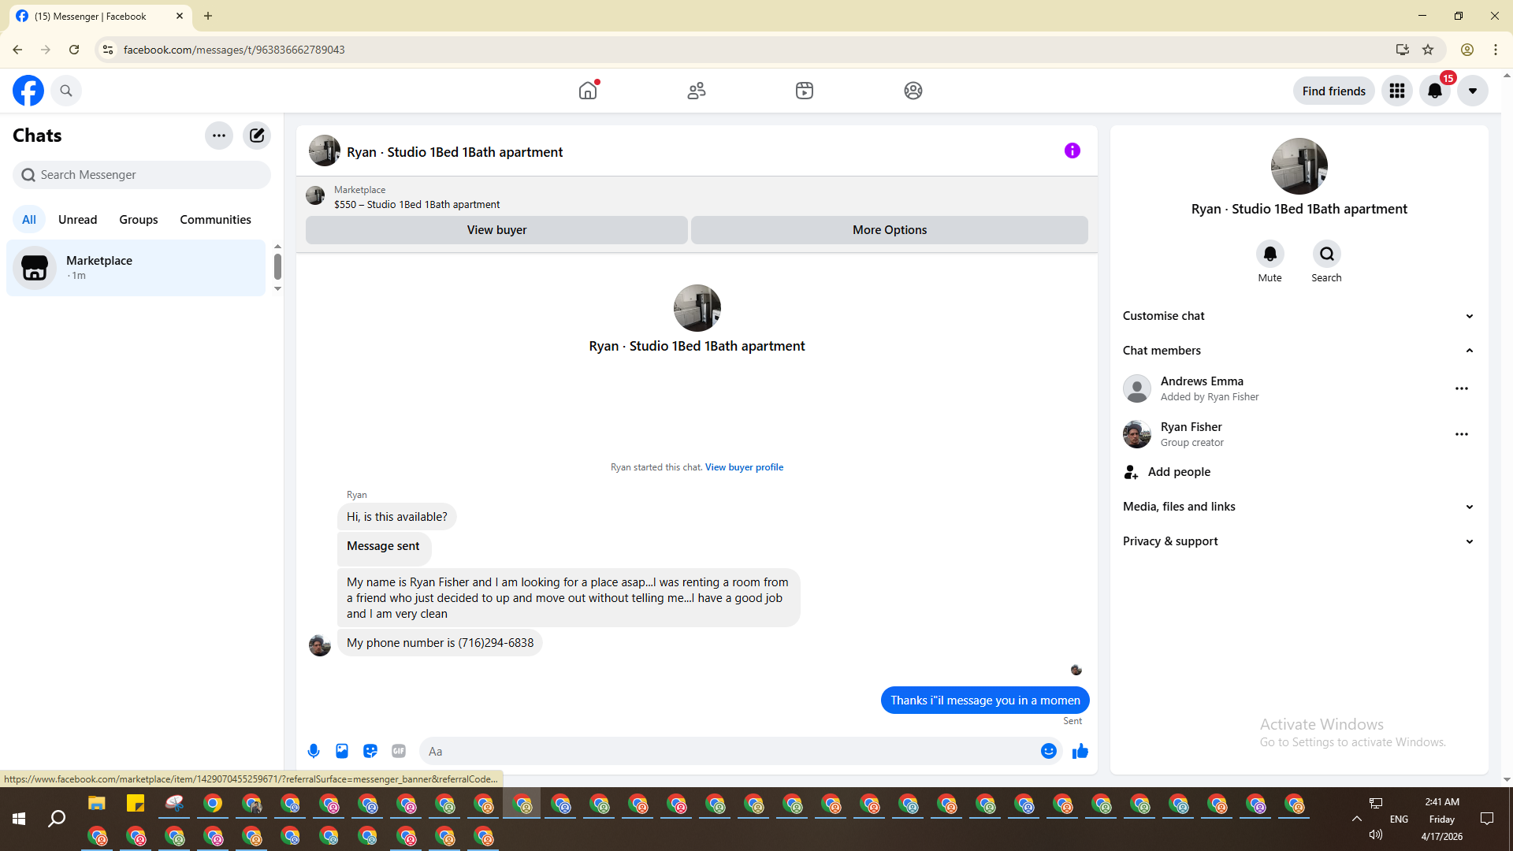Show hidden system tray icons

[1357, 819]
